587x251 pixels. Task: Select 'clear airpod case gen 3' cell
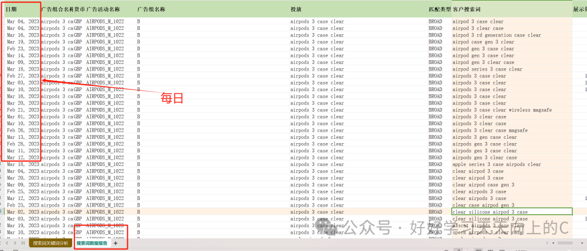[x=512, y=184]
